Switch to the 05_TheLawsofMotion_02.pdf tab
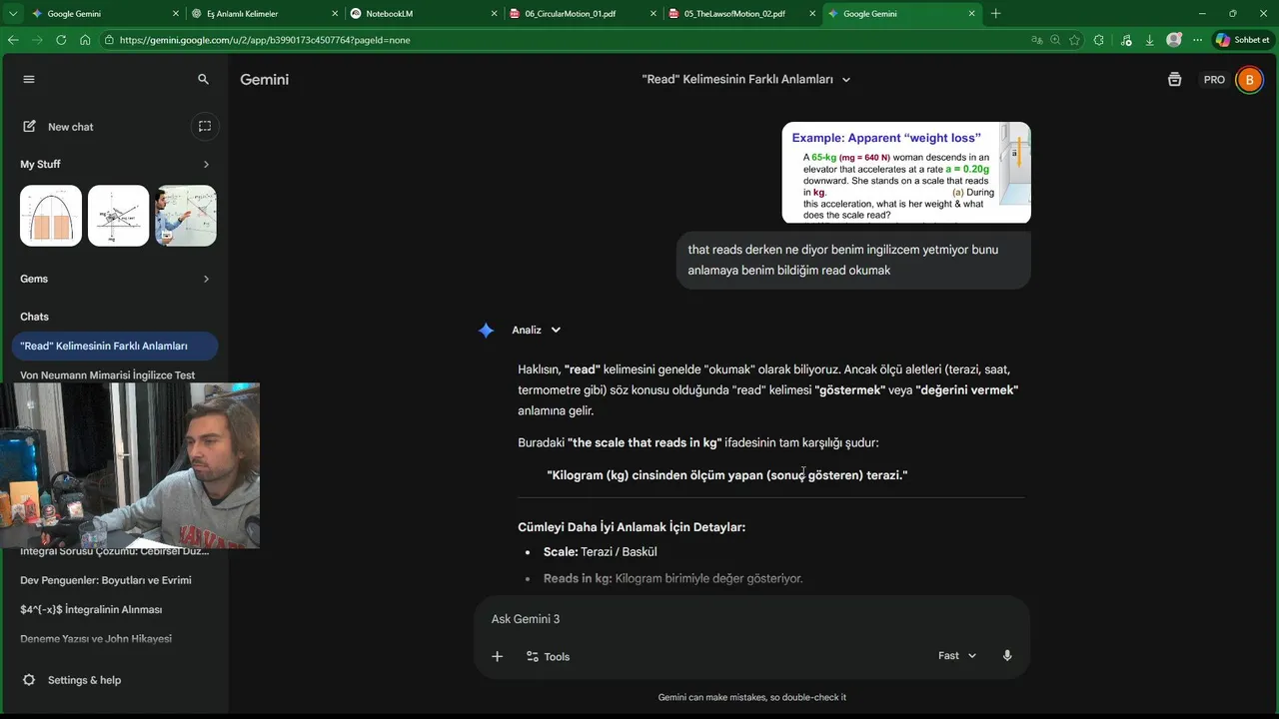 point(743,14)
